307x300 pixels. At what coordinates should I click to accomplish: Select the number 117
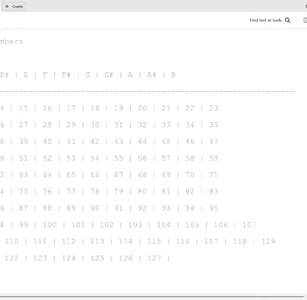pyautogui.click(x=211, y=242)
